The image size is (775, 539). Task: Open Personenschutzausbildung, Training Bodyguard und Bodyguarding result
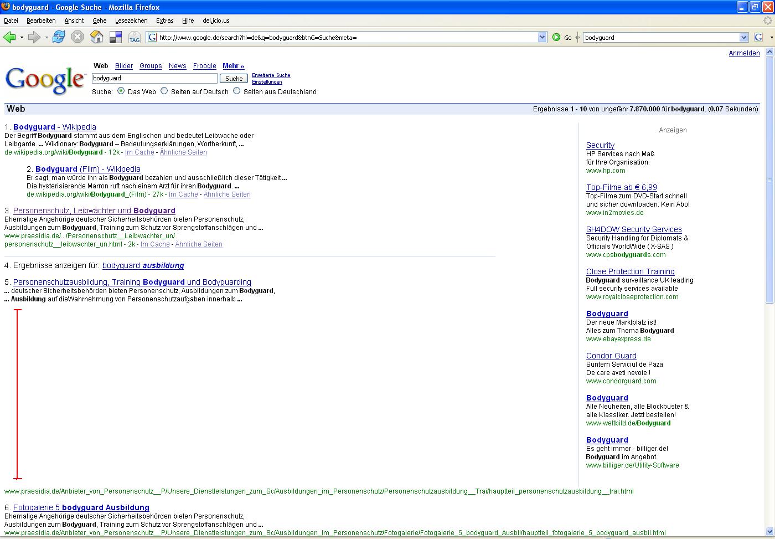click(x=132, y=282)
